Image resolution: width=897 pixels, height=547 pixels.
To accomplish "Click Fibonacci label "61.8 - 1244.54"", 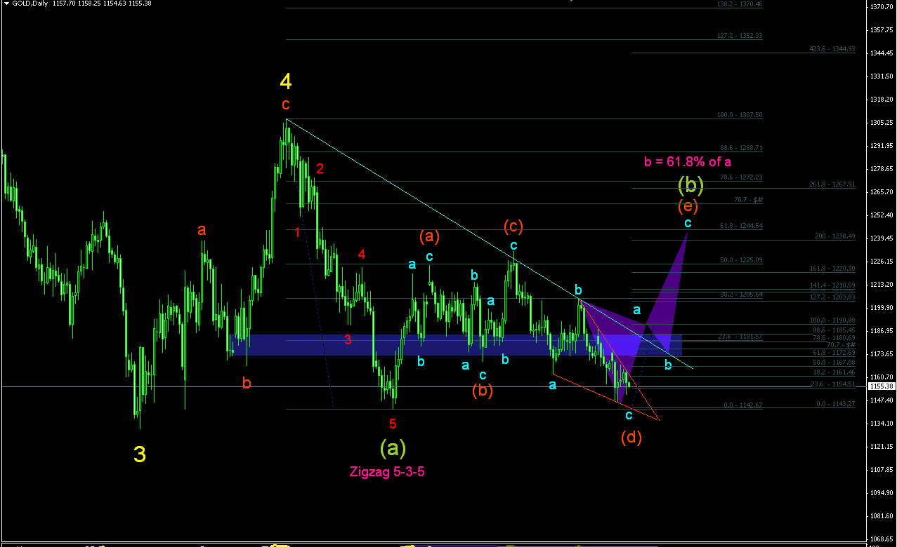I will (741, 226).
